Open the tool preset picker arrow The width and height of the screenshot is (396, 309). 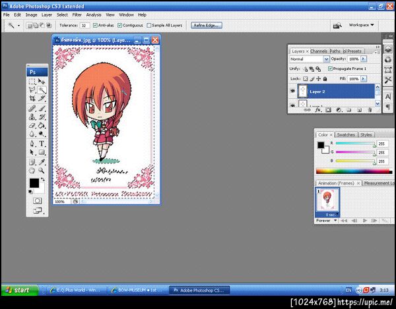tap(18, 26)
